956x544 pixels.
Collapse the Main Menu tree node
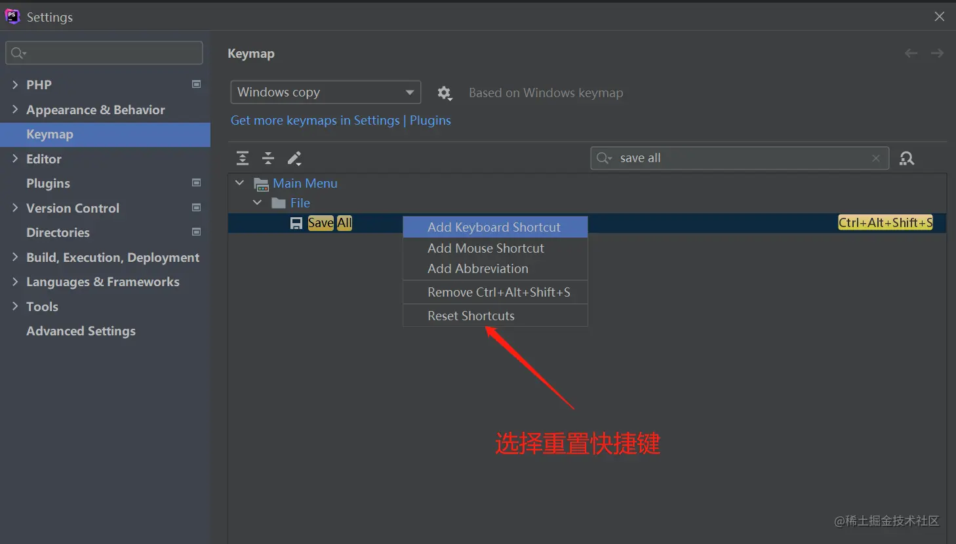(x=240, y=183)
